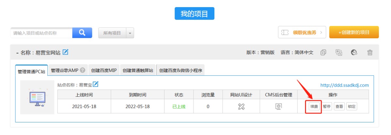Open the 所有项目 dropdown arrow
391x135 pixels.
pyautogui.click(x=130, y=33)
